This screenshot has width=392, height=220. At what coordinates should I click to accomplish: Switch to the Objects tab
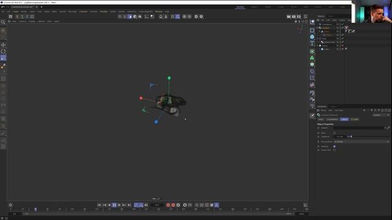[x=321, y=16]
